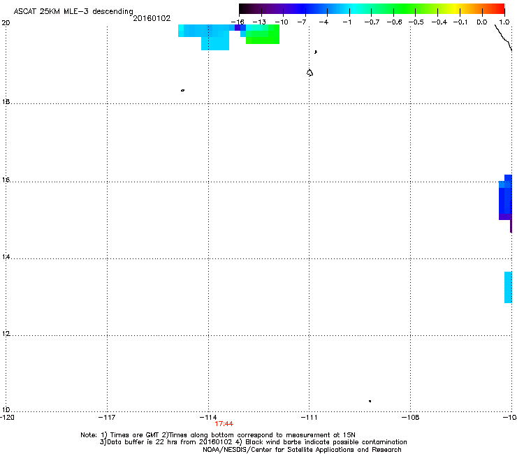Click the red 17:44 time label
Viewport: 517px width, 454px height.
[224, 424]
